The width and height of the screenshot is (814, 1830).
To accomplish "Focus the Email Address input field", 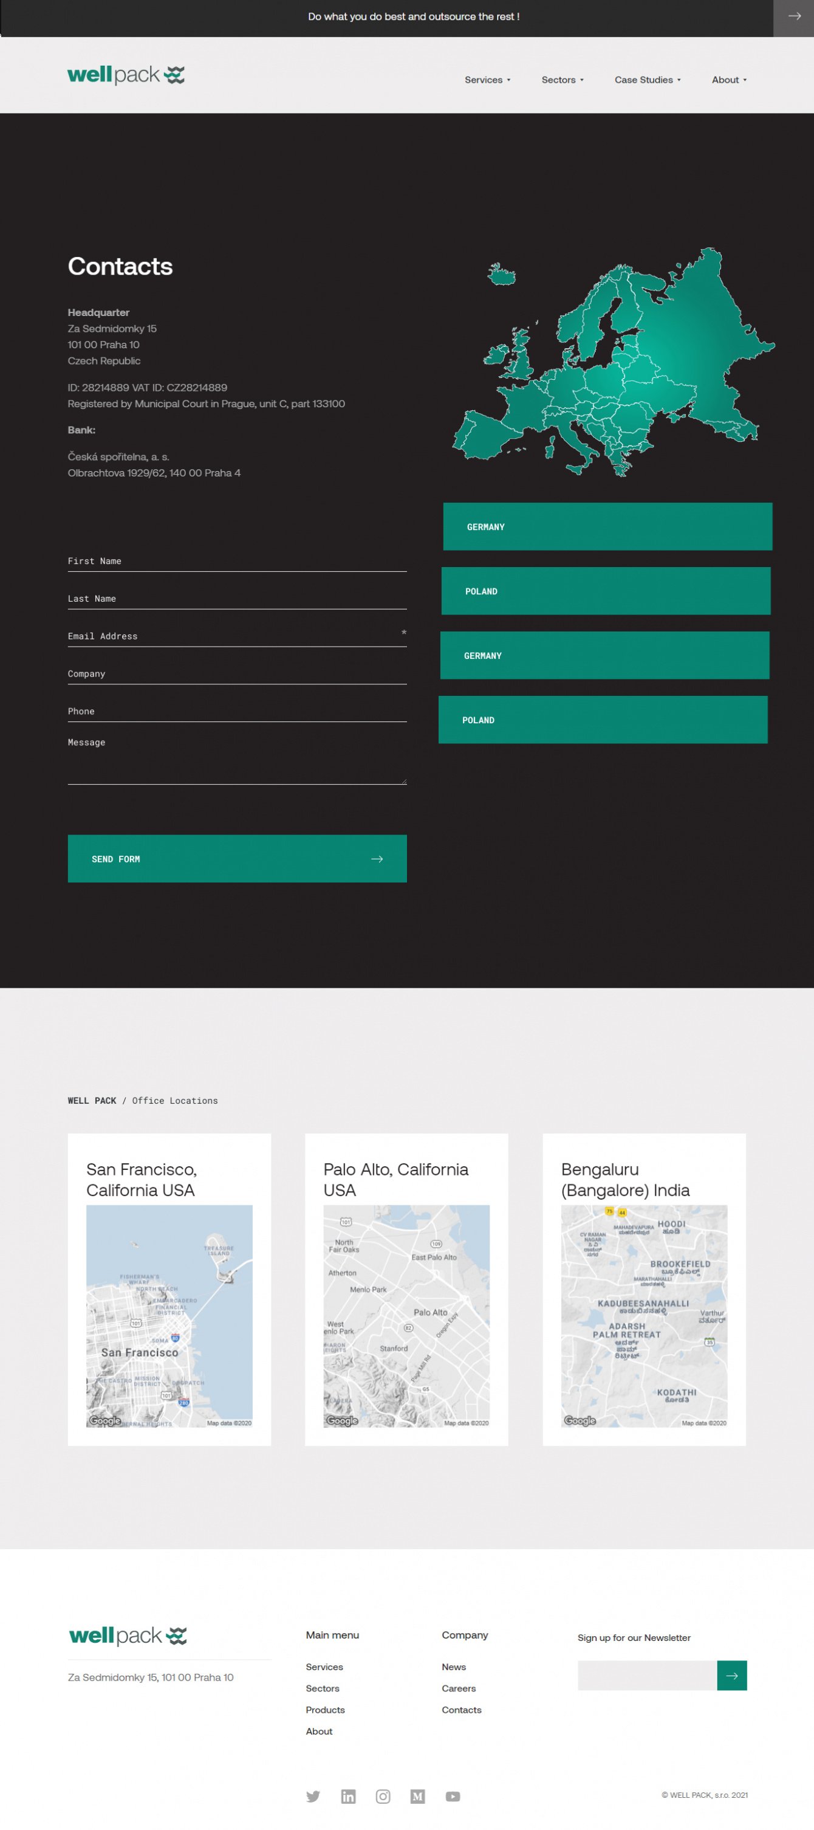I will (x=238, y=636).
